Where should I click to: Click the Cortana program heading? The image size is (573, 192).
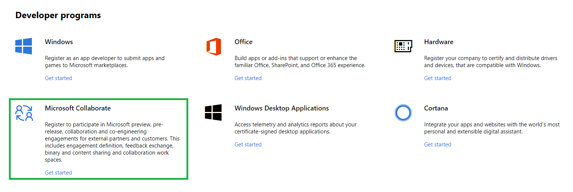436,108
